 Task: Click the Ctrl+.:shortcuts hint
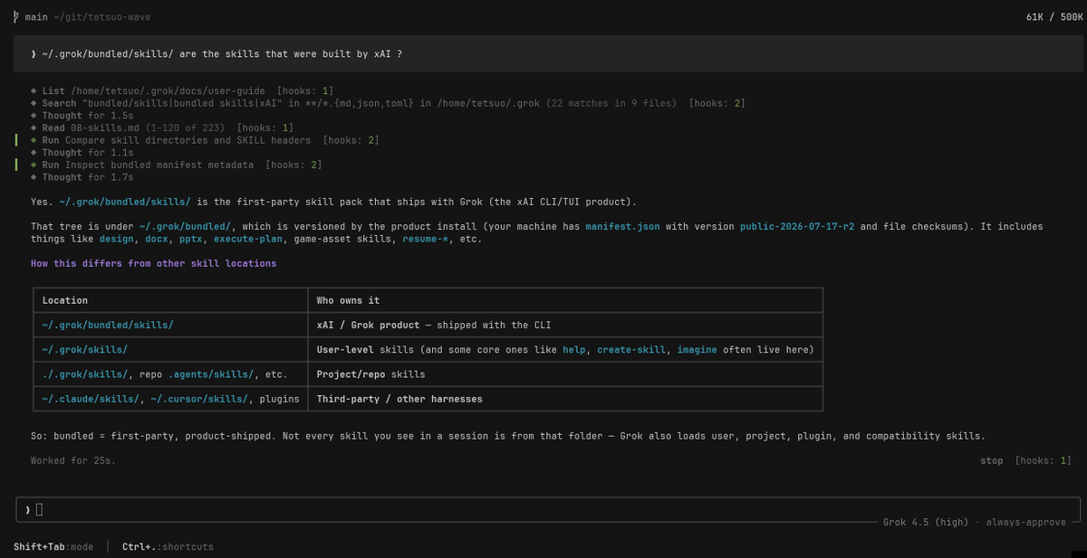tap(168, 546)
